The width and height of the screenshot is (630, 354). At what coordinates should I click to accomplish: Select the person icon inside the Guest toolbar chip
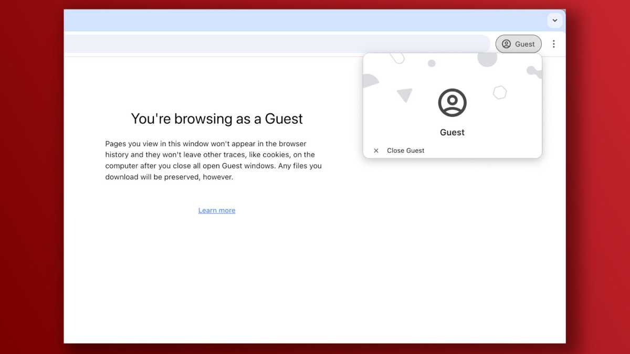507,44
